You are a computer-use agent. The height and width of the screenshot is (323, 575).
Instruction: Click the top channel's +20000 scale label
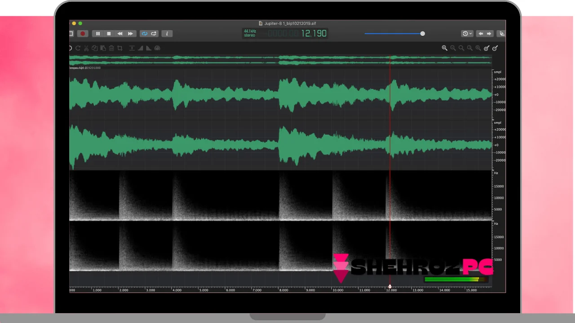[500, 79]
